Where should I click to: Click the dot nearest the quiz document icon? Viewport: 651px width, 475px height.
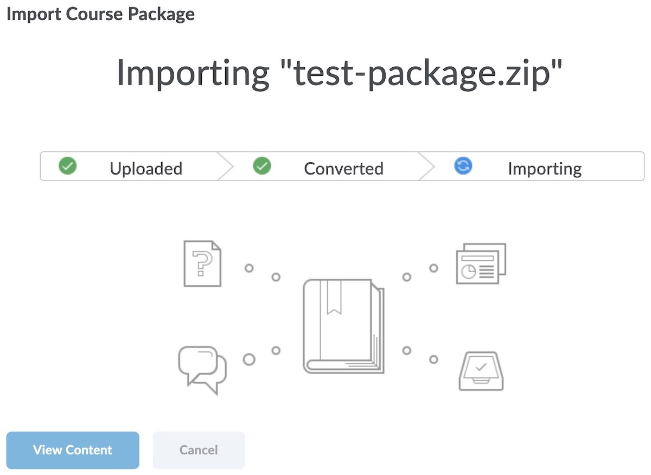pos(249,268)
